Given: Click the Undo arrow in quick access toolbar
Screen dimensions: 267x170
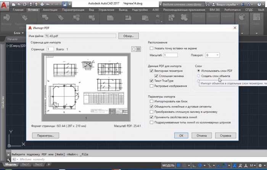Looking at the screenshot, I should coord(48,5).
